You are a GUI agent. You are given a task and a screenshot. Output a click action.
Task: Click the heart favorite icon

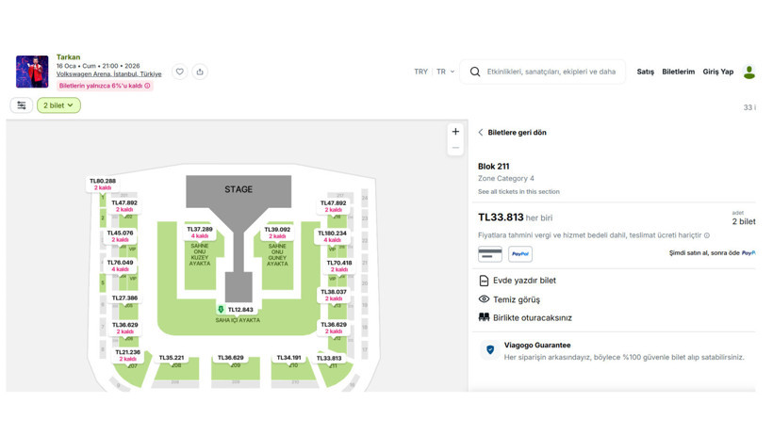[x=179, y=72]
